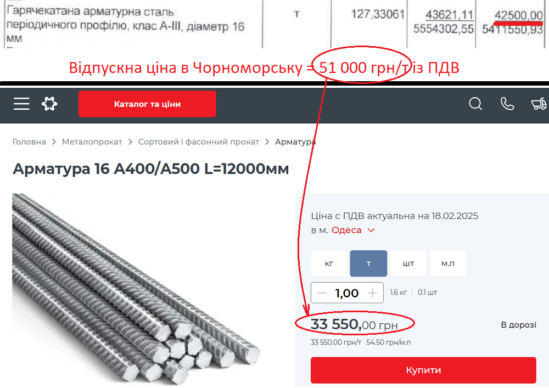
Task: Open the hamburger menu icon
Action: click(x=21, y=104)
